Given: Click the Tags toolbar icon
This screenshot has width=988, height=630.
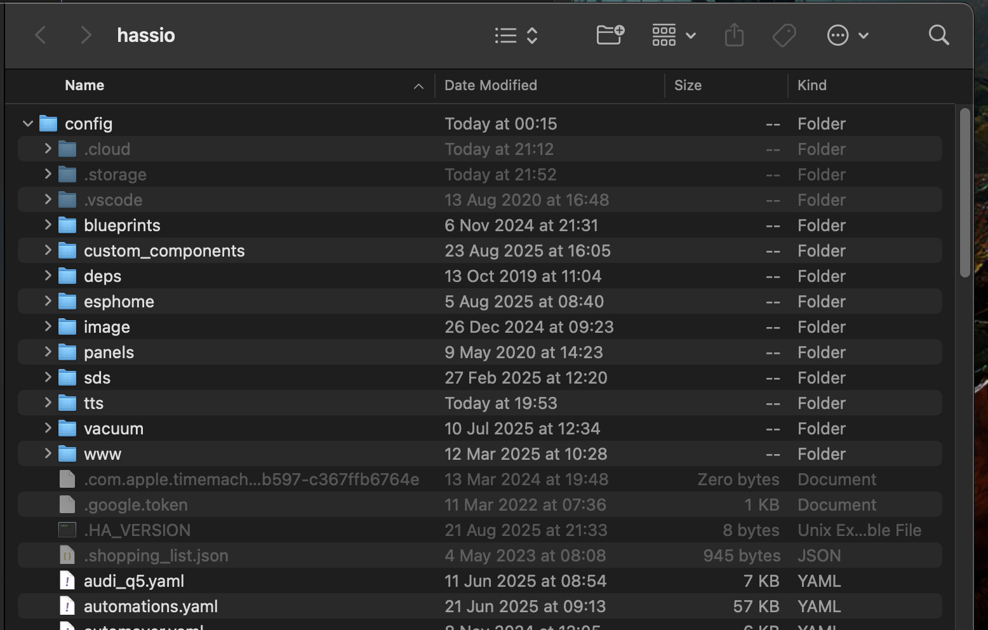Looking at the screenshot, I should pyautogui.click(x=784, y=35).
